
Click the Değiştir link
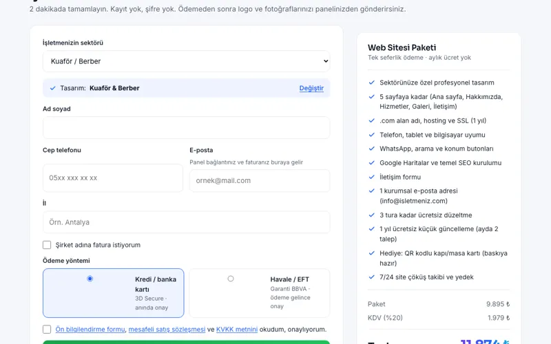311,88
